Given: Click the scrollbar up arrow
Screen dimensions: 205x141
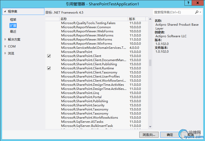Looking at the screenshot, I should pyautogui.click(x=150, y=19).
